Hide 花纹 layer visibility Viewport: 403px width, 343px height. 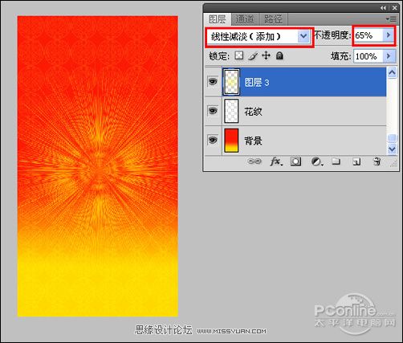point(213,111)
